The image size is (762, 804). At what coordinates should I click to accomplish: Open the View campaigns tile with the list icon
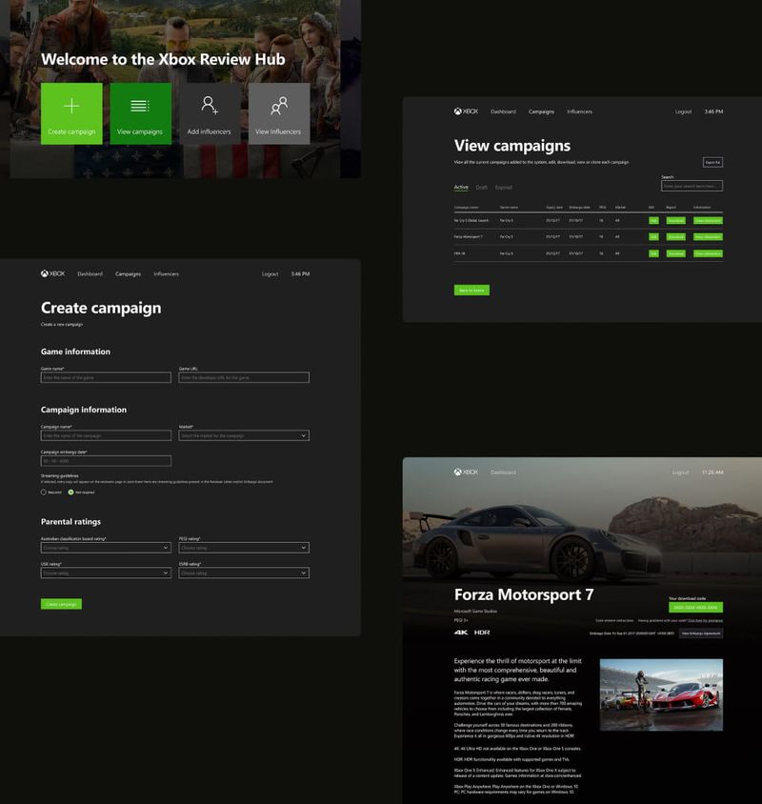pyautogui.click(x=141, y=113)
